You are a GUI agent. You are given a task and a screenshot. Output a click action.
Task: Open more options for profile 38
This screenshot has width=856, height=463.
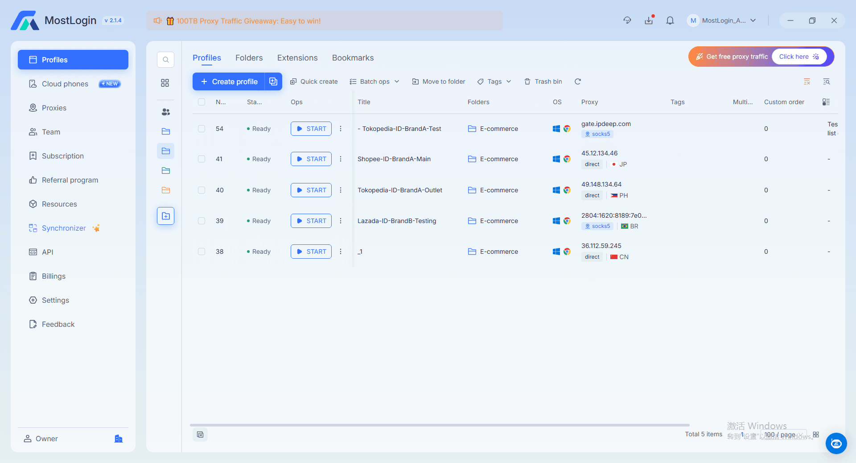[x=341, y=252]
